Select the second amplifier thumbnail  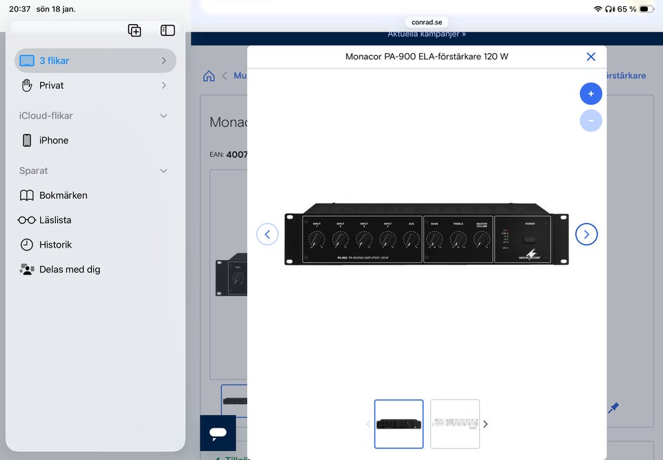[455, 424]
